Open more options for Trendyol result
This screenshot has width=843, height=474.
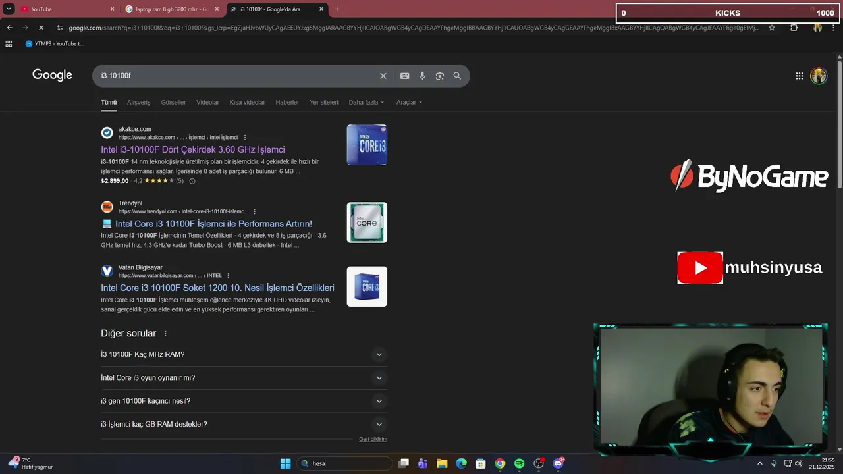point(254,211)
